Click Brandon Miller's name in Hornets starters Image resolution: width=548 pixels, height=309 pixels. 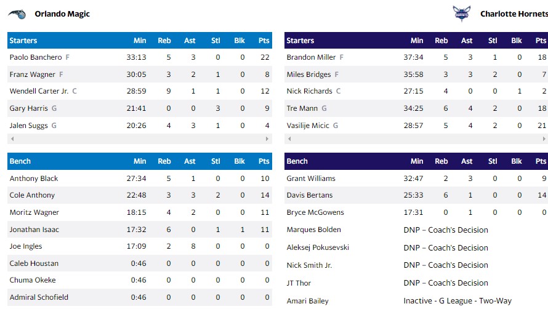[311, 57]
